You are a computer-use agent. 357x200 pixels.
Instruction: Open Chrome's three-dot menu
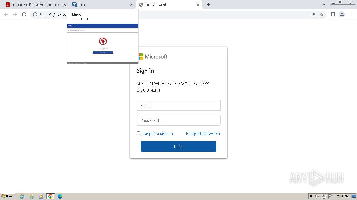click(351, 14)
